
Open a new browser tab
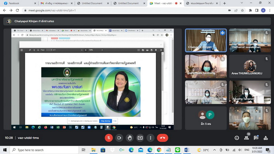(225, 3)
